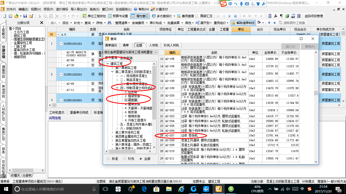346x194 pixels.
Task: Click 费用查看 fee view icon
Action: click(186, 16)
